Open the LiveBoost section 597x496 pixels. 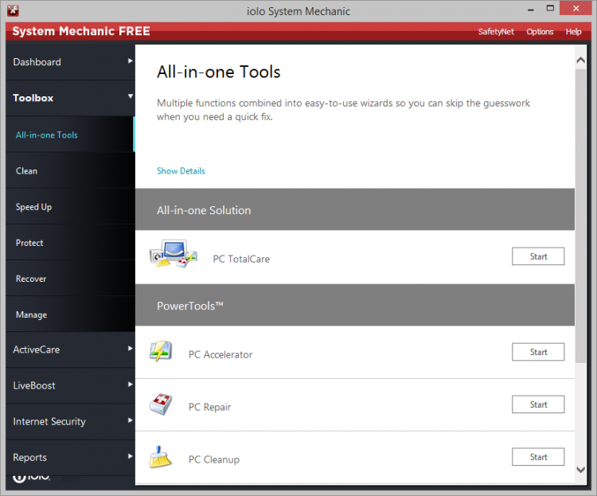(70, 385)
